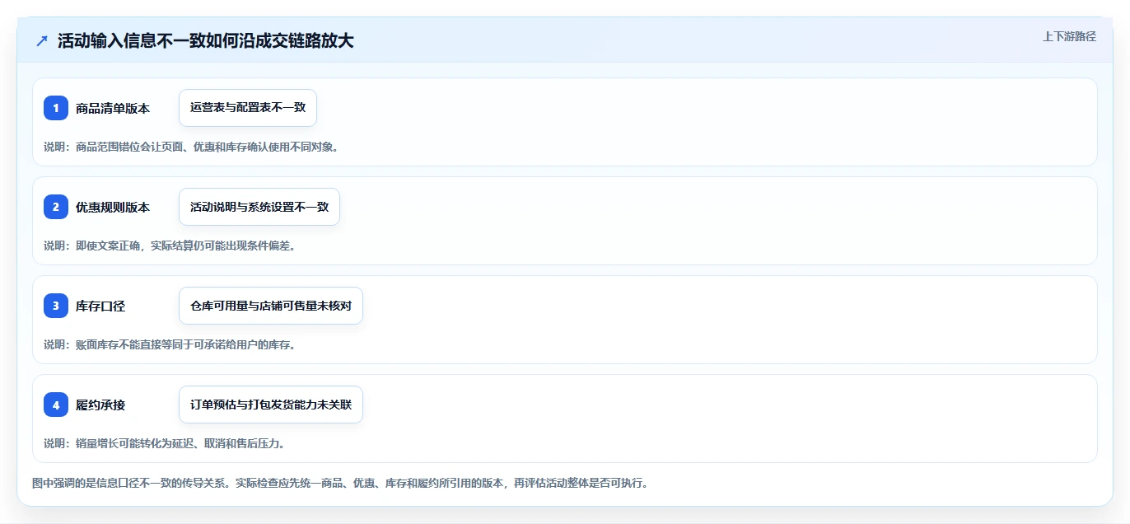Screen dimensions: 1130x524
Task: Click the note starting 说明：商品范围错位
Action: 191,147
